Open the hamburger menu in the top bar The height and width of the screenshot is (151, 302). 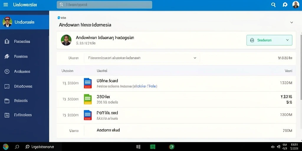pyautogui.click(x=6, y=5)
